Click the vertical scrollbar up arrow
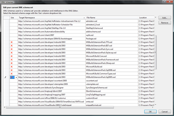Image resolution: width=174 pixels, height=116 pixels. pyautogui.click(x=156, y=17)
